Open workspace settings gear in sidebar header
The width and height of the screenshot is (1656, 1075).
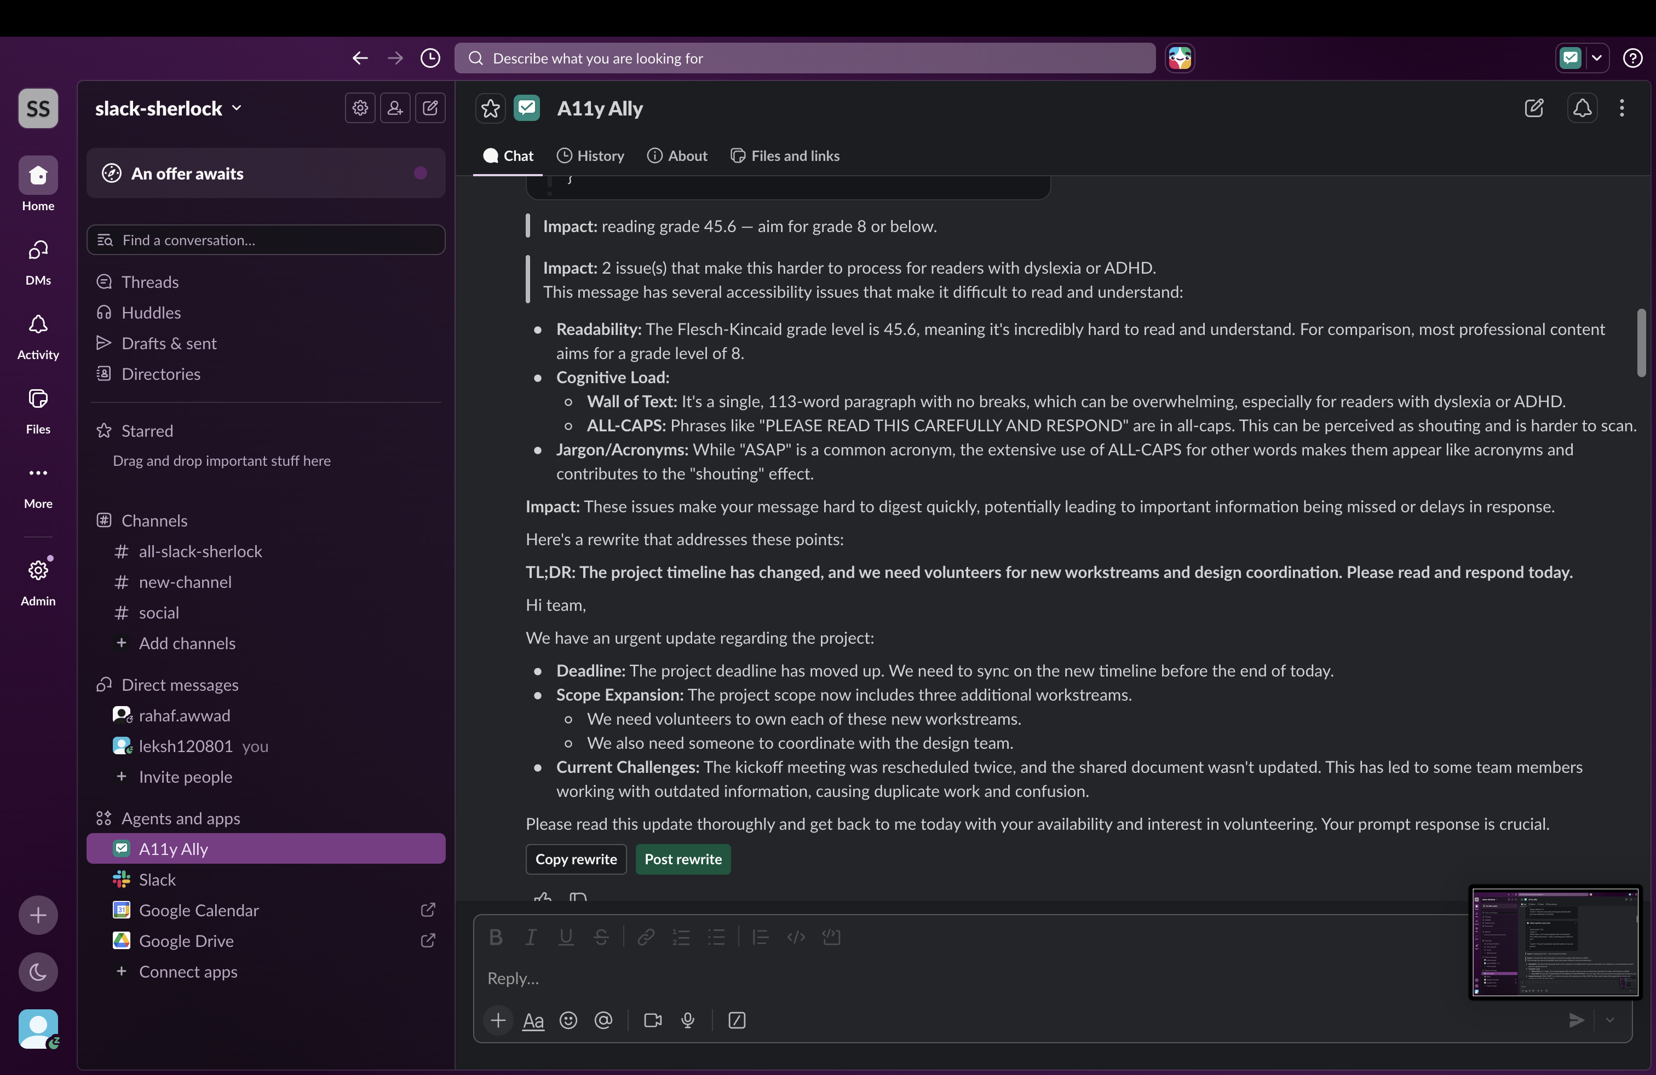[360, 108]
